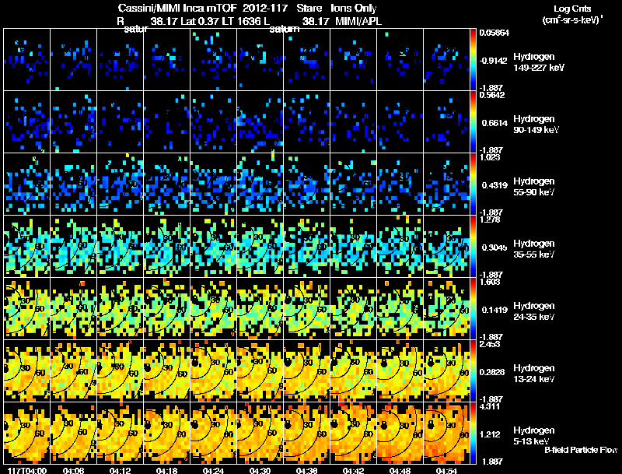Select the 04:30 time label
This screenshot has width=622, height=474.
click(x=260, y=470)
